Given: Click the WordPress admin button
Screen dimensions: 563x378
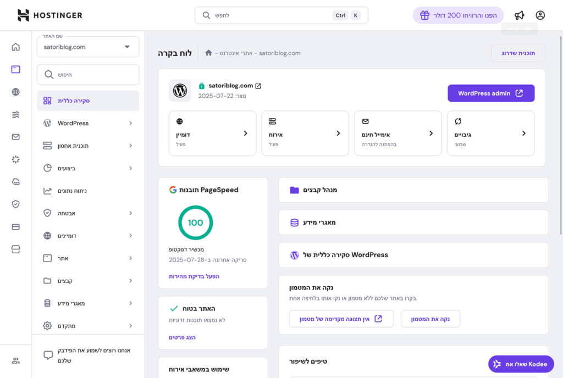Looking at the screenshot, I should tap(491, 93).
